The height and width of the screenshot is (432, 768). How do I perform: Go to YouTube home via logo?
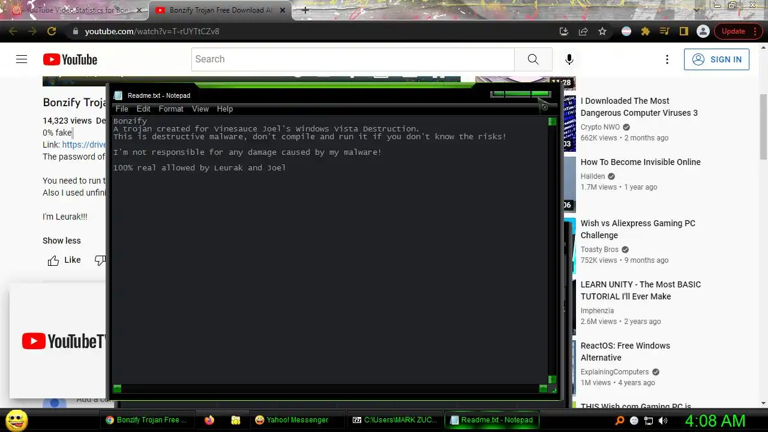70,59
